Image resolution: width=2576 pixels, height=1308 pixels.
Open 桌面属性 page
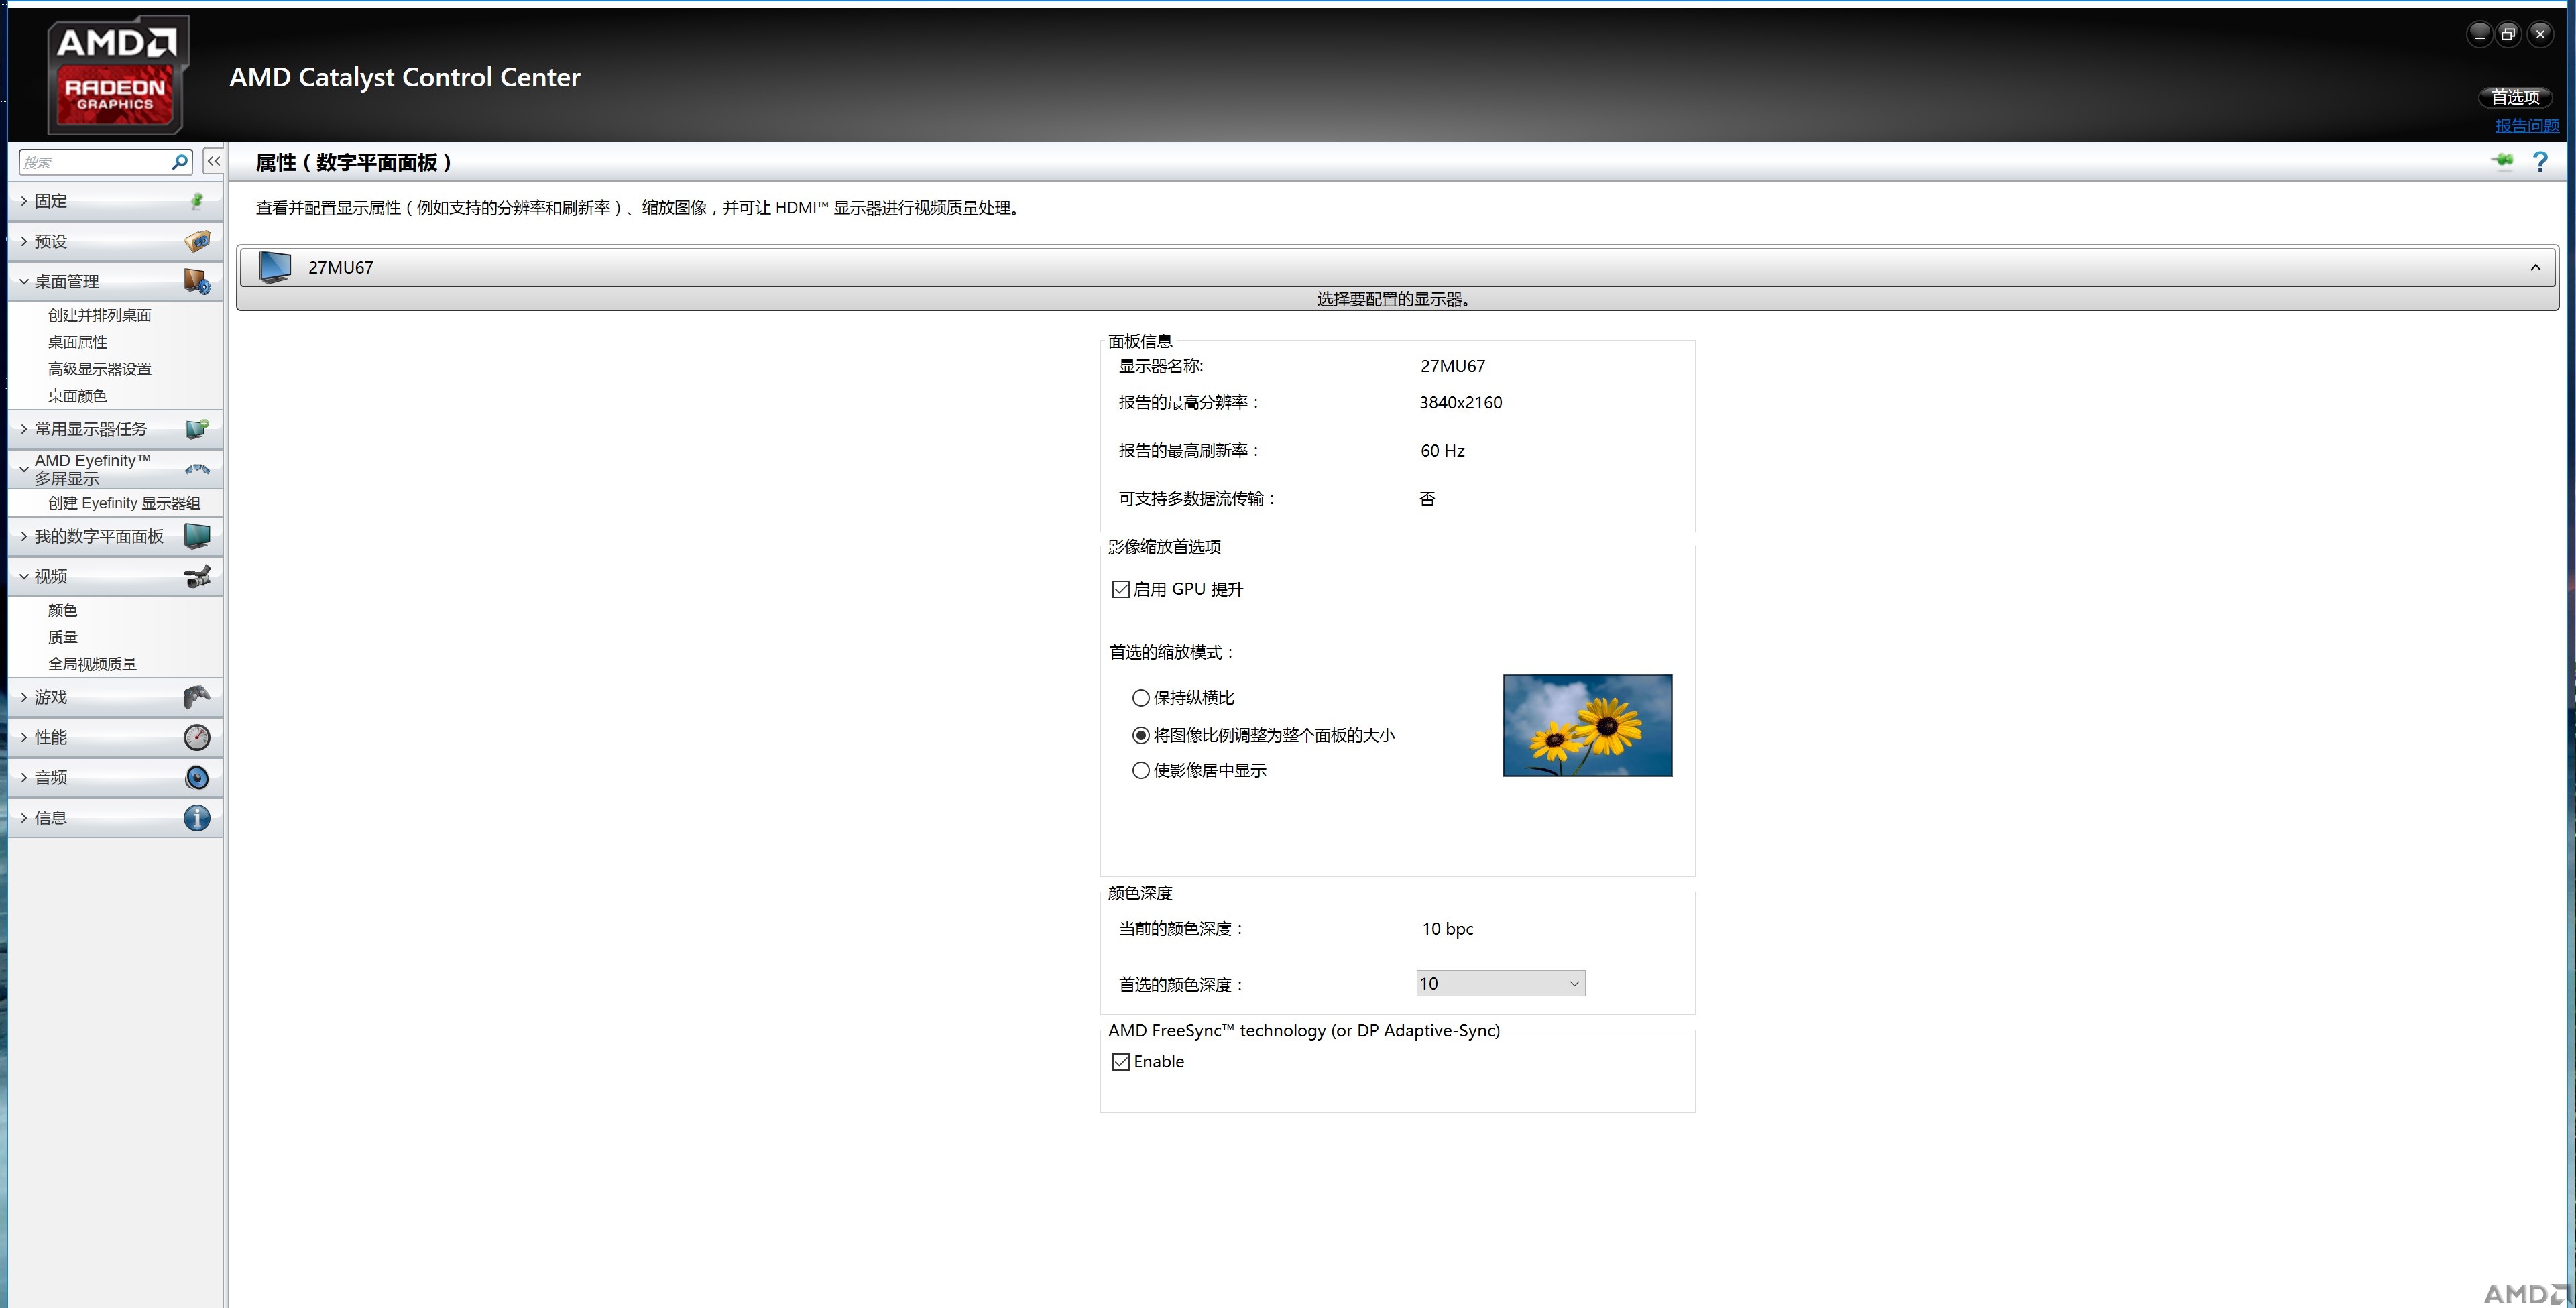coord(77,342)
